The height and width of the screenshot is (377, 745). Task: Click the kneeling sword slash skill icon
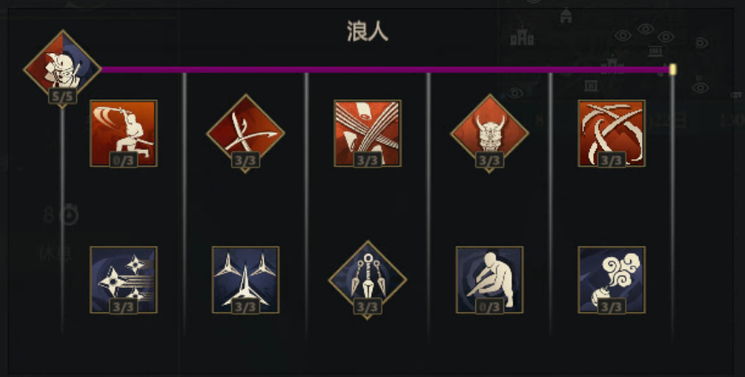[x=123, y=133]
